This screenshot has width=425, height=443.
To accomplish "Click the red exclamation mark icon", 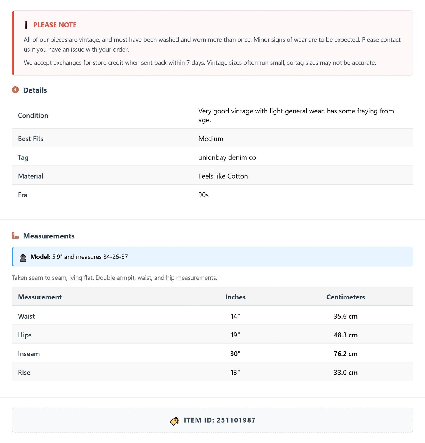I will pos(26,25).
